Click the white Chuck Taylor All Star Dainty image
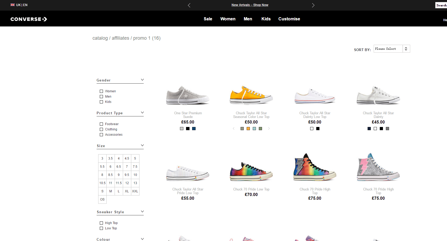This screenshot has height=241, width=447. click(378, 95)
